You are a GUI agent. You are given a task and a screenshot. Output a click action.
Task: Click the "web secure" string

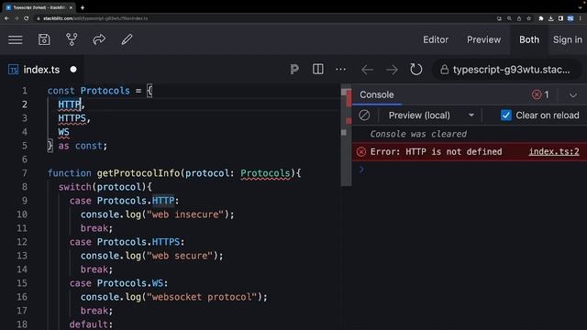180,256
